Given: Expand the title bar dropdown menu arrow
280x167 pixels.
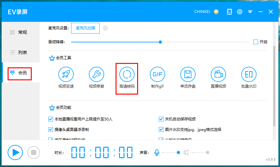Looking at the screenshot, I should click(x=250, y=12).
